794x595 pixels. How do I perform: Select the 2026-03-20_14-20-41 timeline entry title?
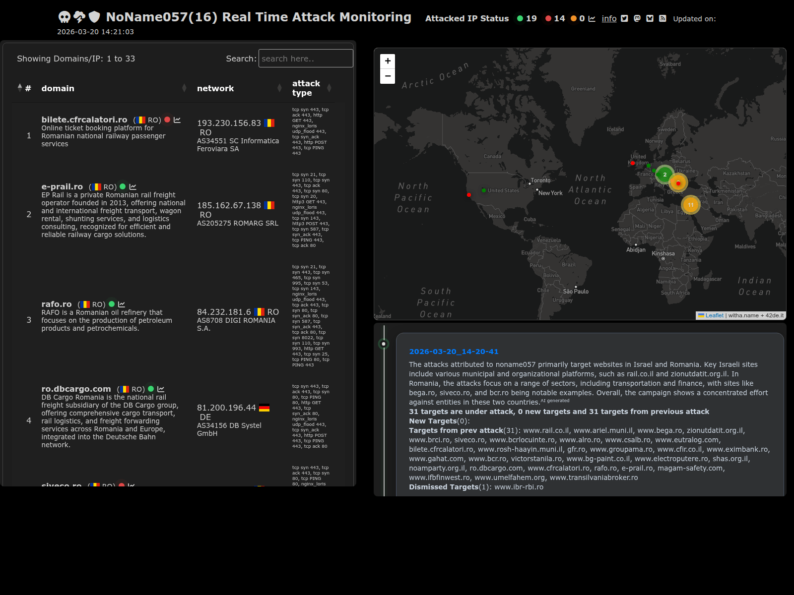click(454, 352)
